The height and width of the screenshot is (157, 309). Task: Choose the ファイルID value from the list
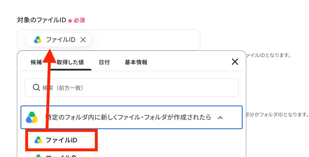[x=61, y=140]
